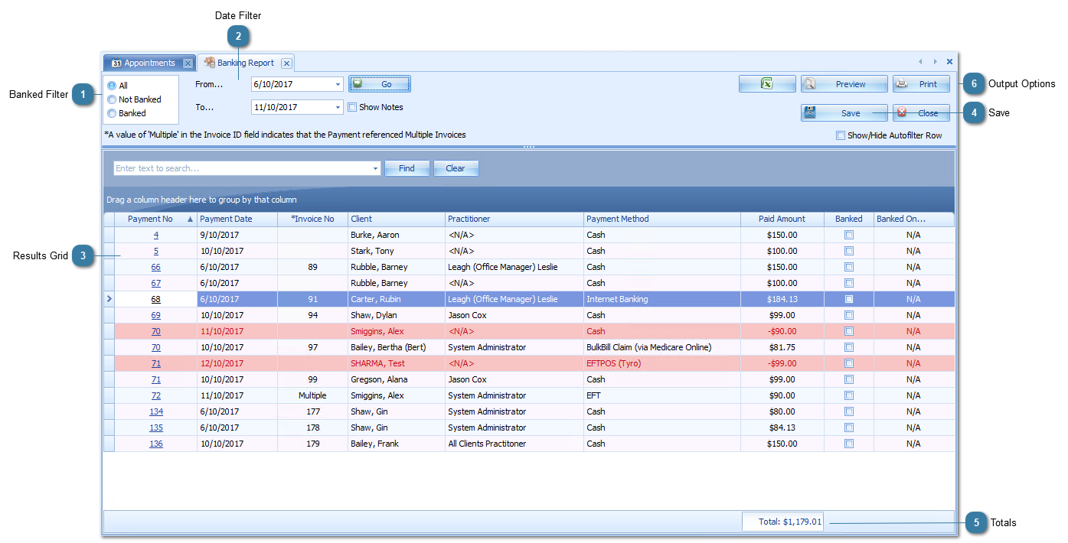Open payment number 72 link
The image size is (1068, 543).
(156, 395)
